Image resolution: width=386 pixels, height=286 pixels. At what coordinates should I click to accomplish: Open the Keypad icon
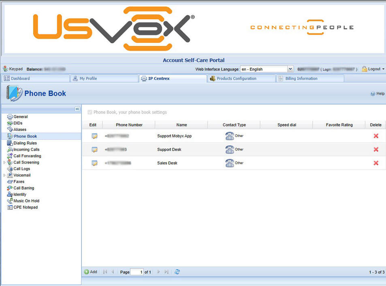[x=5, y=69]
